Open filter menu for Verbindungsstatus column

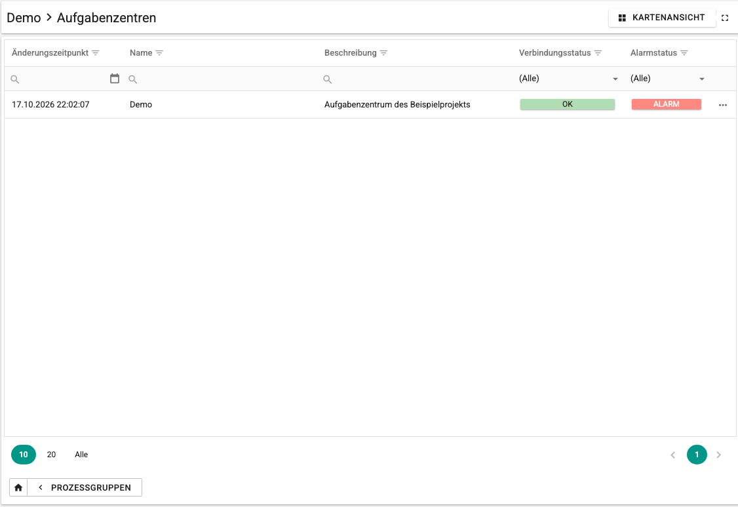pos(598,53)
